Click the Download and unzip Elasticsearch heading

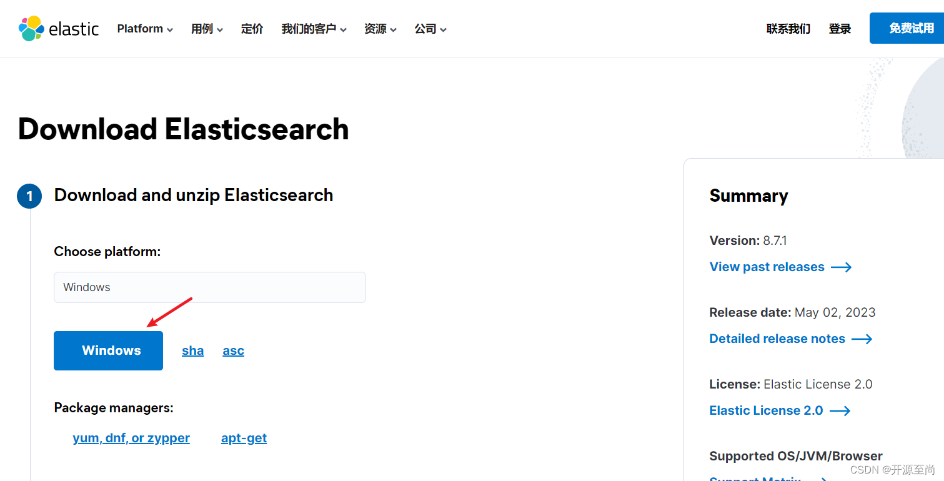pyautogui.click(x=194, y=195)
